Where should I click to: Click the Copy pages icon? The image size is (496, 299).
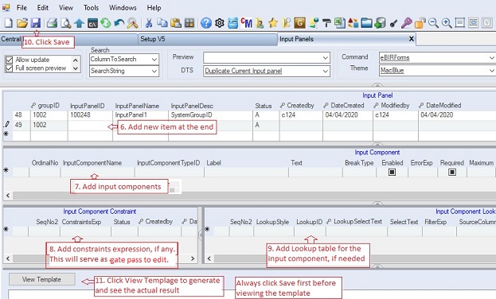click(162, 23)
